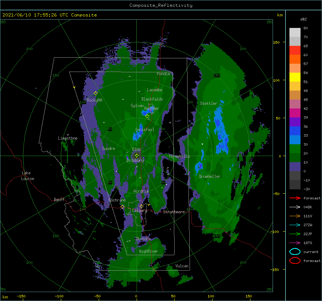Click the asterisk marker above Limestone
This screenshot has width=322, height=301.
tap(68, 135)
